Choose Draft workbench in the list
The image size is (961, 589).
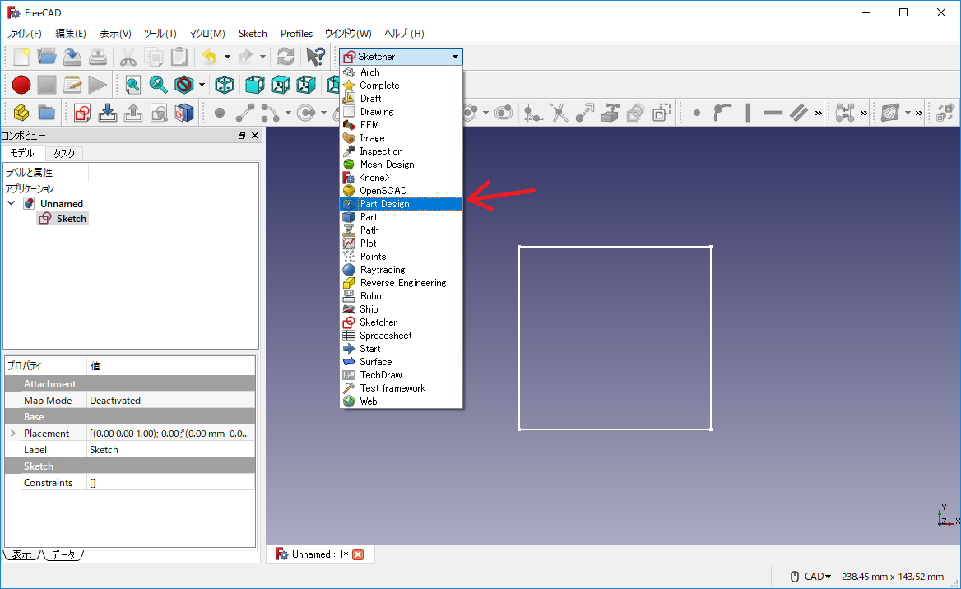coord(401,99)
